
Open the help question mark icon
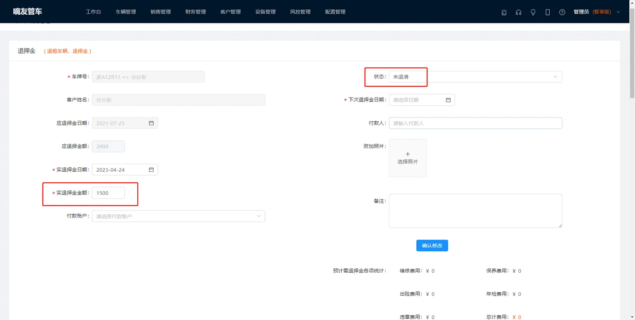click(562, 12)
